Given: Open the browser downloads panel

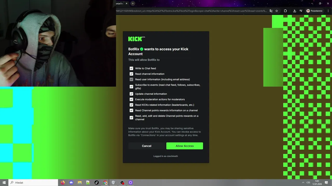Looking at the screenshot, I should [x=295, y=11].
